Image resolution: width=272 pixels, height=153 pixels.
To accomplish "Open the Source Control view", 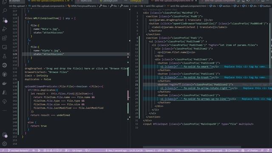I will [x=5, y=20].
